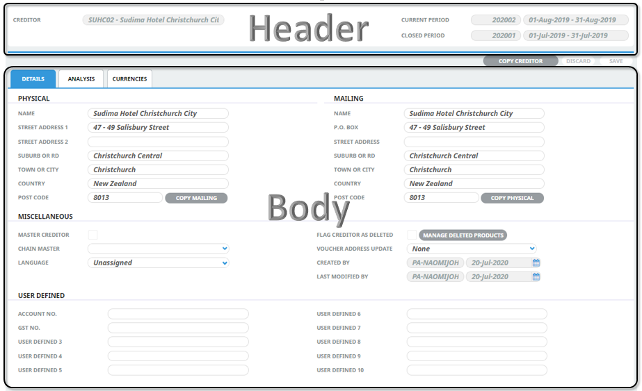The width and height of the screenshot is (642, 391).
Task: Switch to the Details tab
Action: click(x=33, y=79)
